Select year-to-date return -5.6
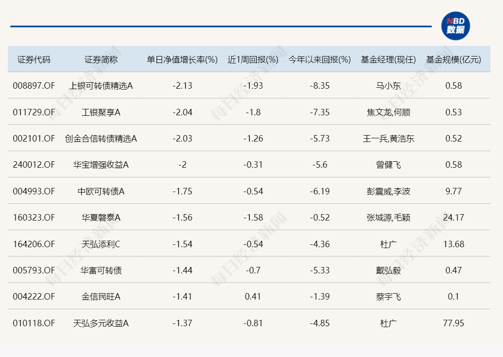The height and width of the screenshot is (357, 503). point(320,165)
